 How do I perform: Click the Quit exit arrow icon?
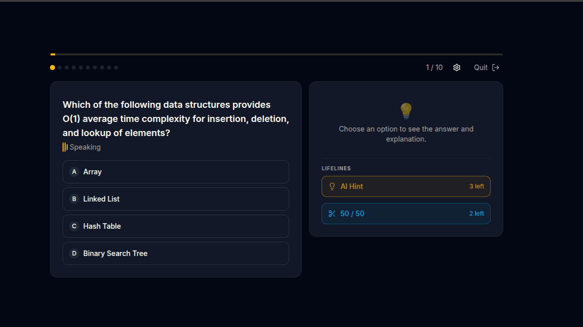pos(496,68)
